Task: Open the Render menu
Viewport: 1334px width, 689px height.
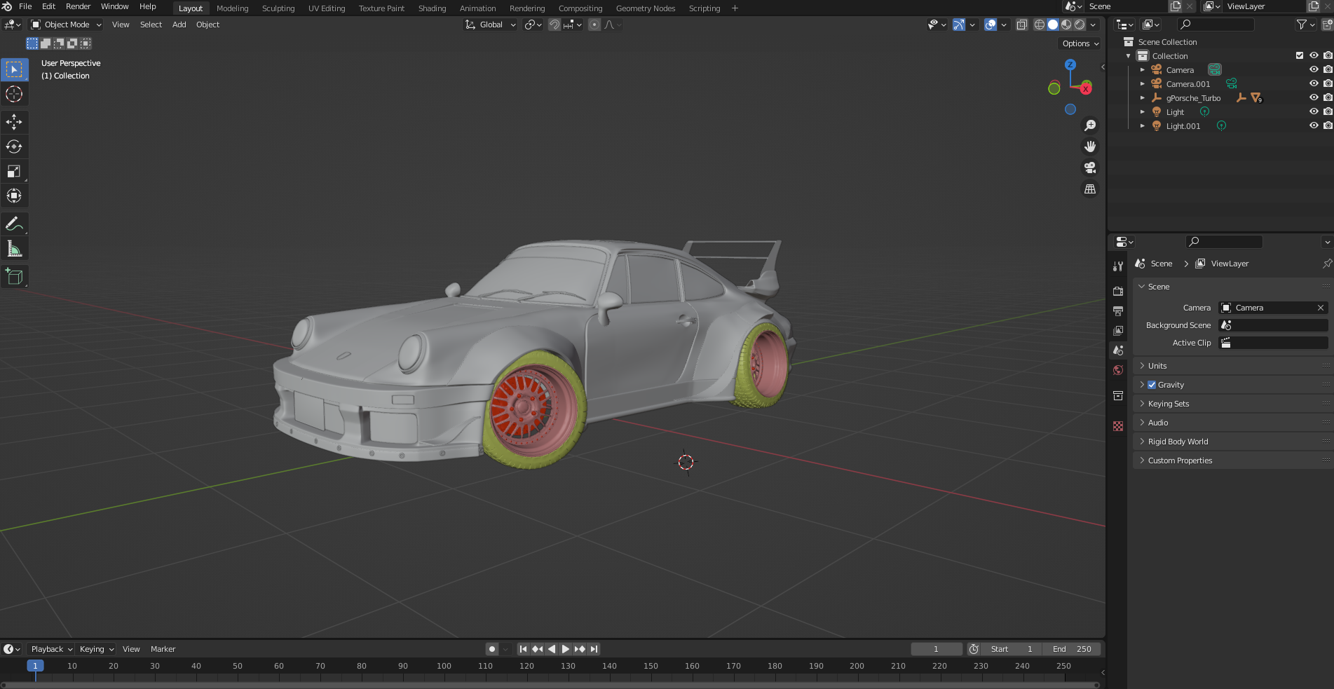Action: click(x=78, y=6)
